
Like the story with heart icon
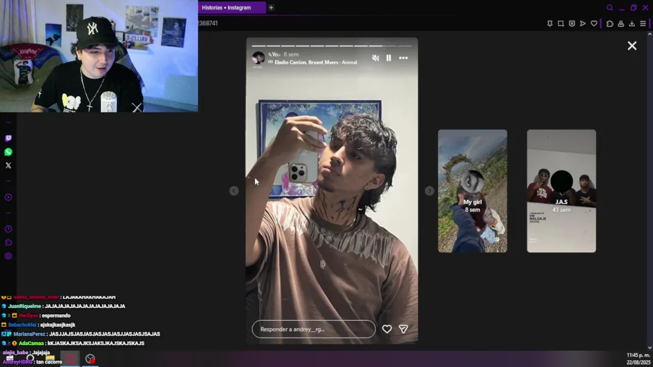387,329
